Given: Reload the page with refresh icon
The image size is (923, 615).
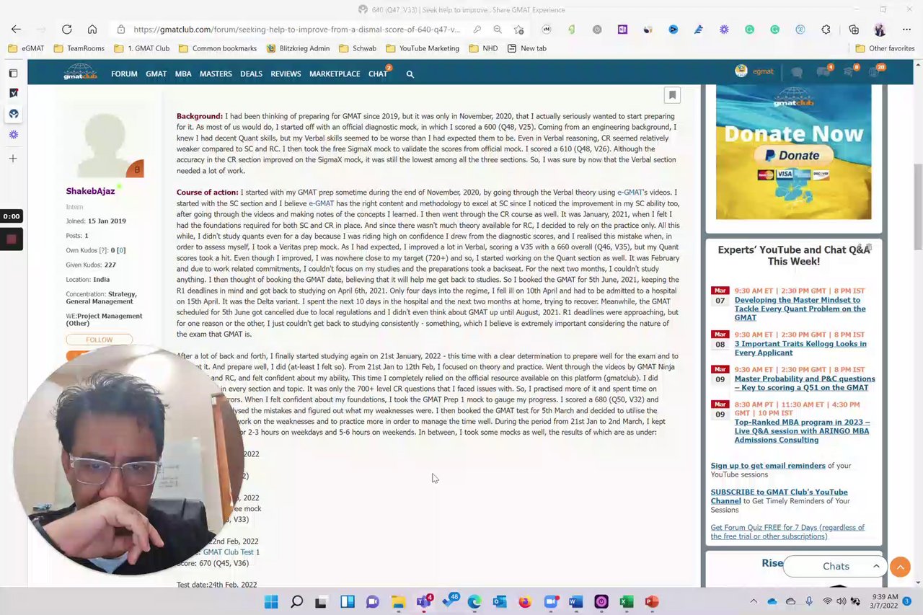Looking at the screenshot, I should click(x=66, y=30).
